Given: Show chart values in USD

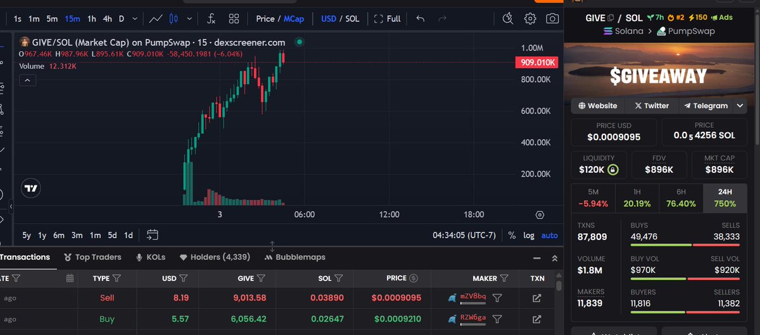Looking at the screenshot, I should 329,18.
